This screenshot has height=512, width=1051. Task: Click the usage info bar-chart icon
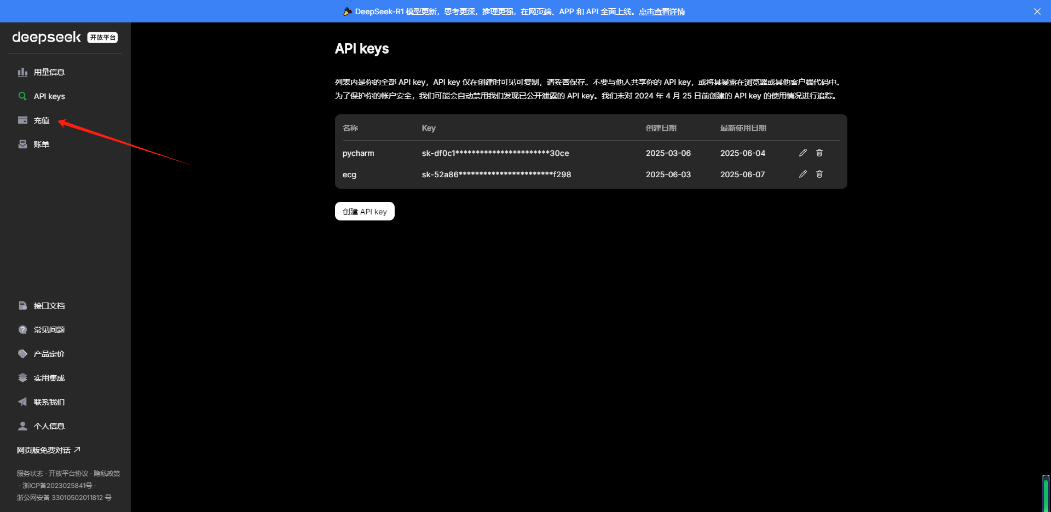(x=22, y=72)
